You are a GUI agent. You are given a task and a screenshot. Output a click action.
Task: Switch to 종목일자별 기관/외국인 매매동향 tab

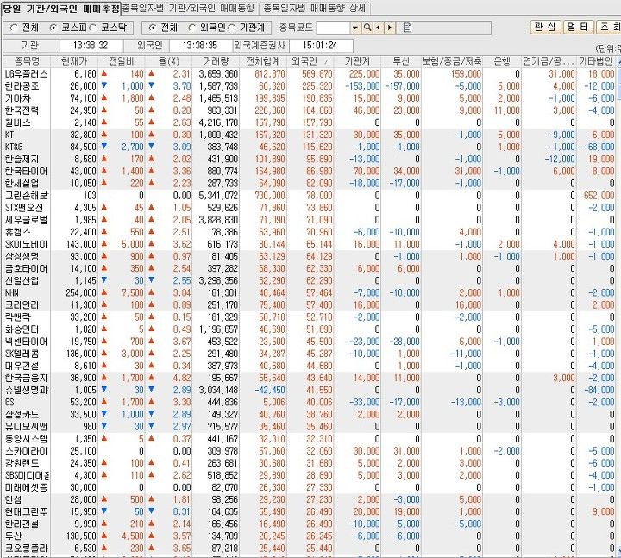click(x=190, y=8)
